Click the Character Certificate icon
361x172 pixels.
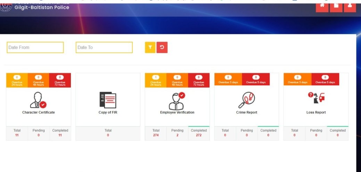point(38,100)
